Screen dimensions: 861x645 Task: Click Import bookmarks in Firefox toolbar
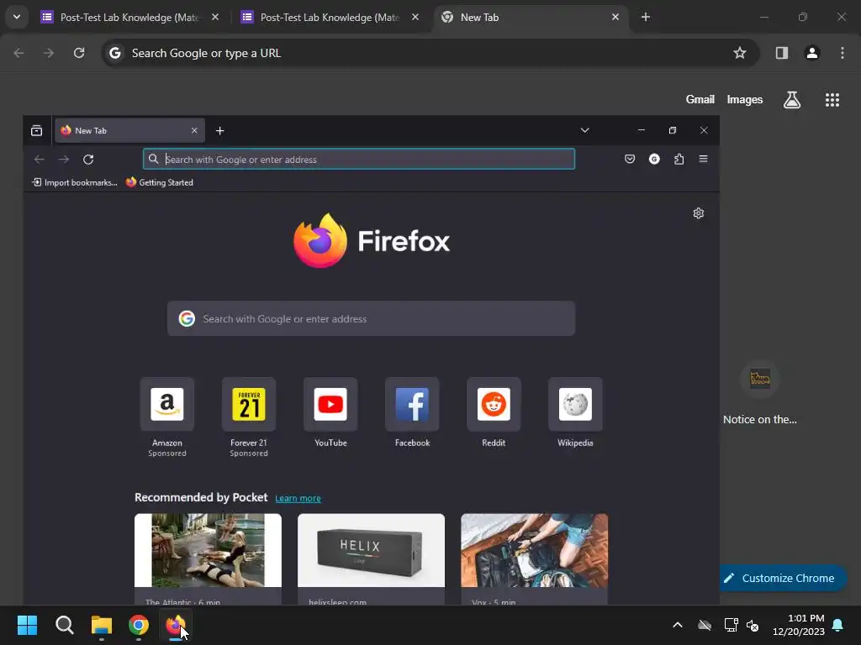point(75,182)
